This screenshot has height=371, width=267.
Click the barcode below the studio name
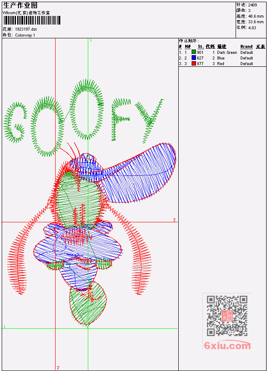(x=32, y=20)
